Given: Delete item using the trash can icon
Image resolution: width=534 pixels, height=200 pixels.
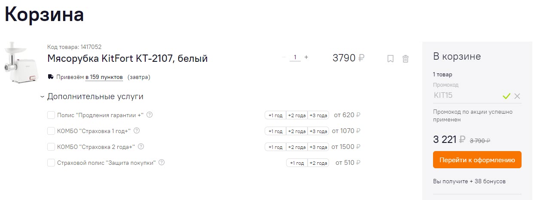Looking at the screenshot, I should [405, 59].
